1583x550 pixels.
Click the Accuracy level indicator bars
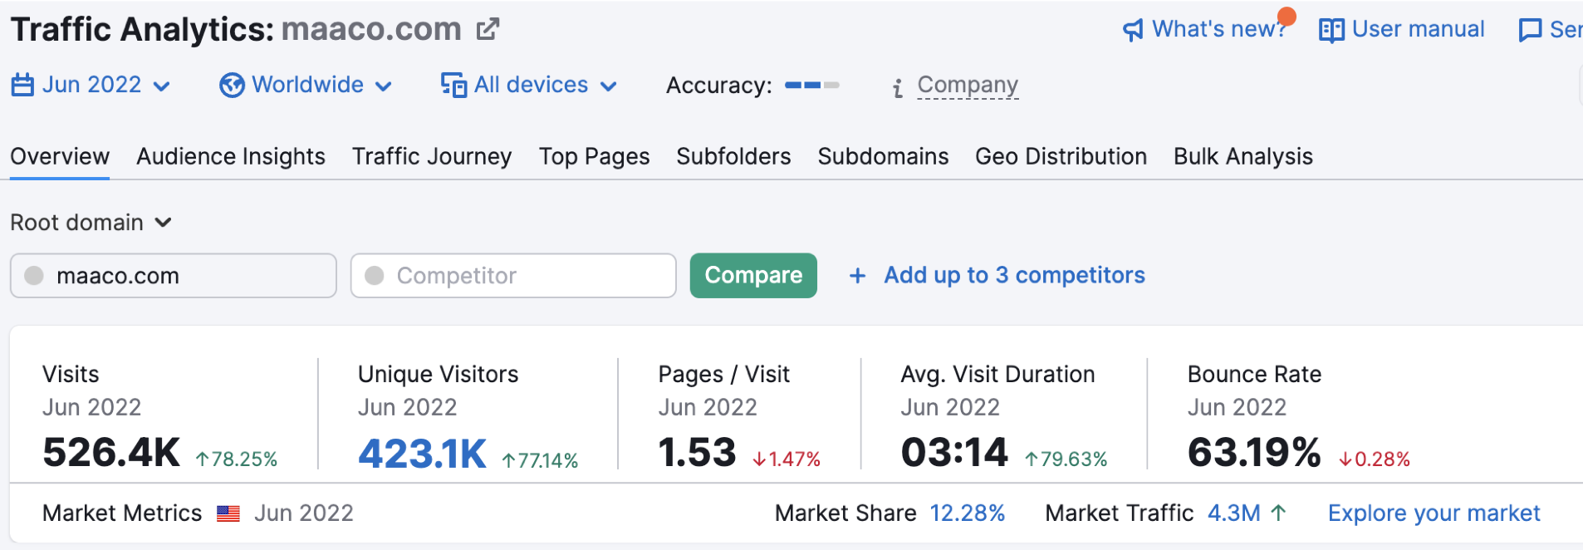tap(811, 85)
